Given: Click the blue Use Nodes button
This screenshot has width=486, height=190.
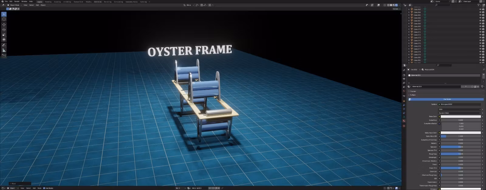Looking at the screenshot, I should (x=447, y=99).
